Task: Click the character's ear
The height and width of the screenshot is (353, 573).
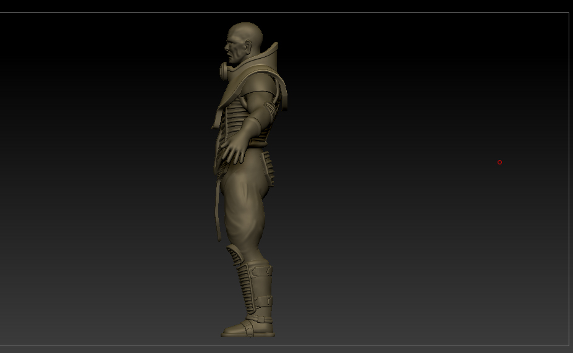Action: click(x=248, y=46)
